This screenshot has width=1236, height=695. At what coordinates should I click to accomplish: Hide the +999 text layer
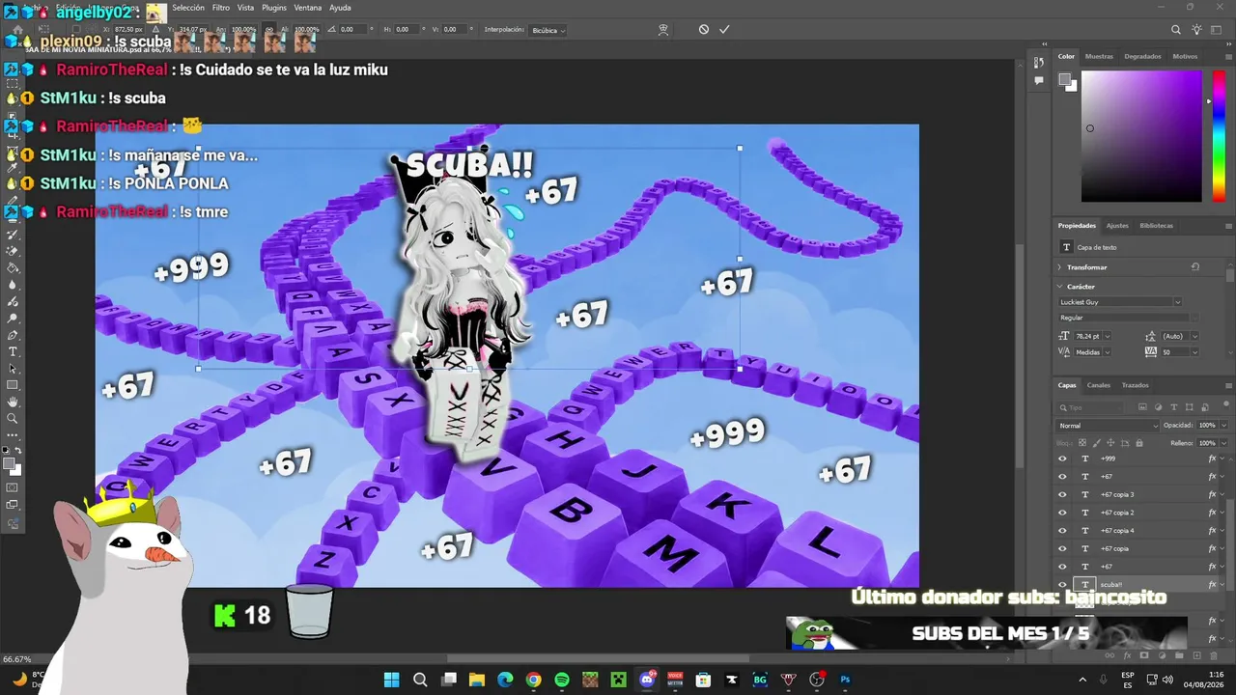tap(1063, 459)
